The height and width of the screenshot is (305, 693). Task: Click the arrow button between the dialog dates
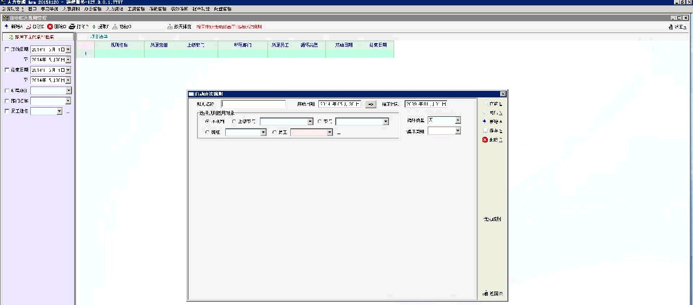coord(371,104)
